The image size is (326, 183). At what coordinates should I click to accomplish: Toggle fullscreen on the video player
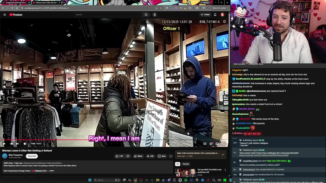[223, 144]
